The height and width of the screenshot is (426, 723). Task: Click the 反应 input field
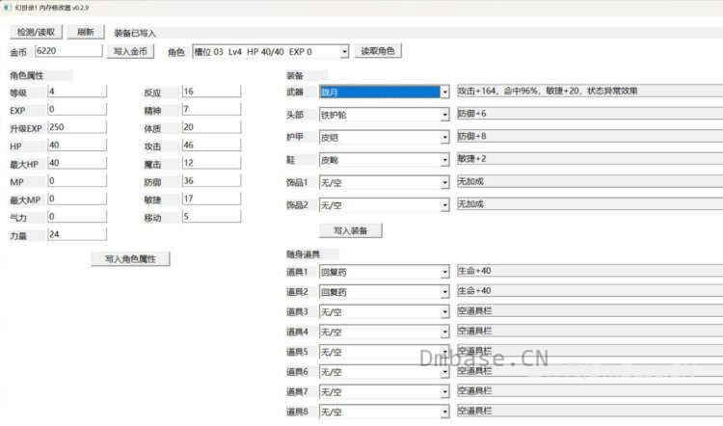click(211, 92)
